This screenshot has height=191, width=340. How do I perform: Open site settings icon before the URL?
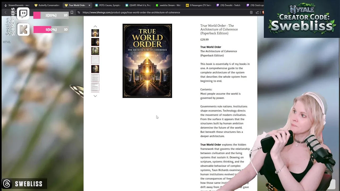pyautogui.click(x=79, y=12)
